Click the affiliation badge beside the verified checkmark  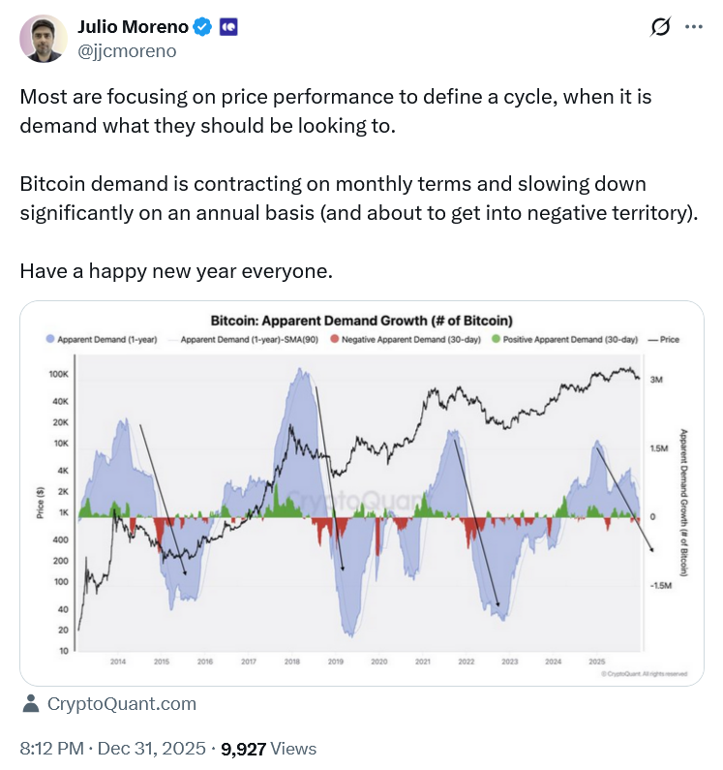(228, 28)
